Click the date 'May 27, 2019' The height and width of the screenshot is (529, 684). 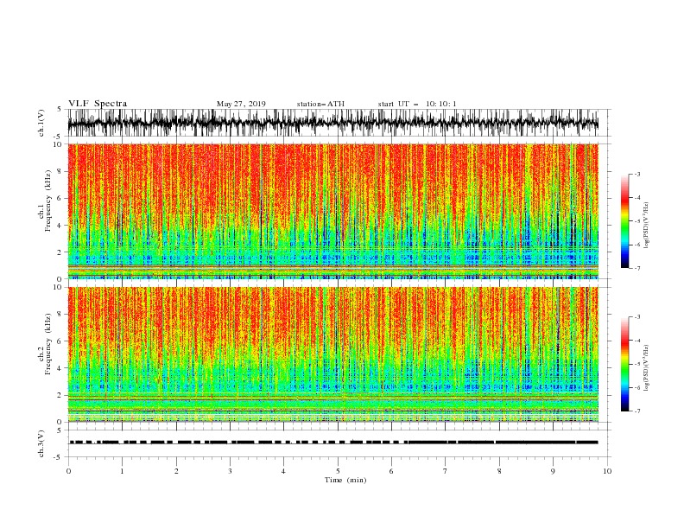coord(241,104)
